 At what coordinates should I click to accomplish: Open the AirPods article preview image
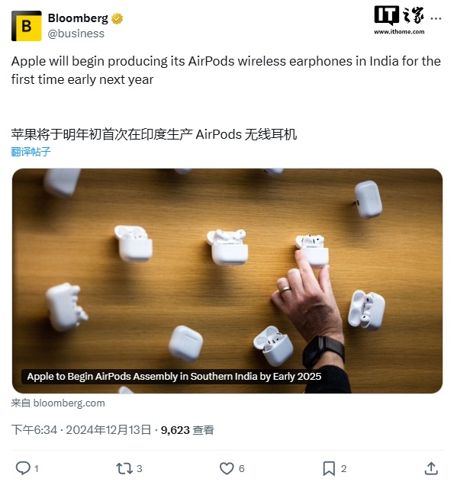pyautogui.click(x=227, y=281)
